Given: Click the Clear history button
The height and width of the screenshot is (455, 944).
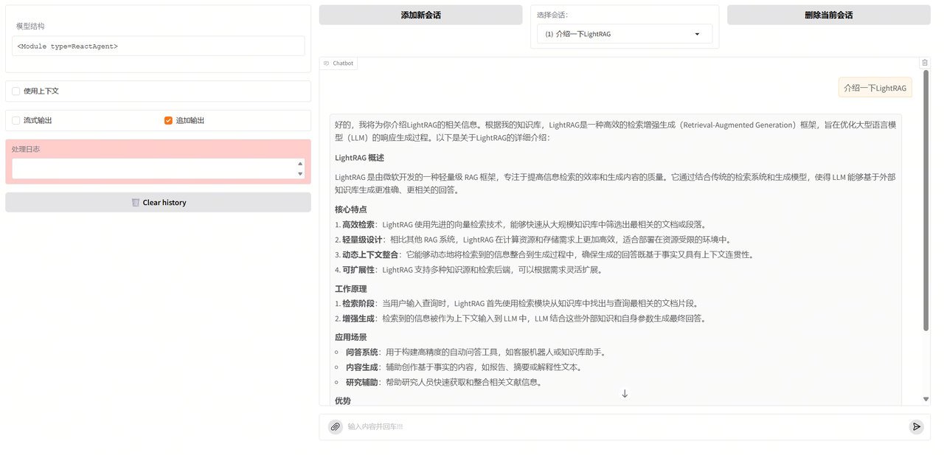Looking at the screenshot, I should tap(158, 202).
